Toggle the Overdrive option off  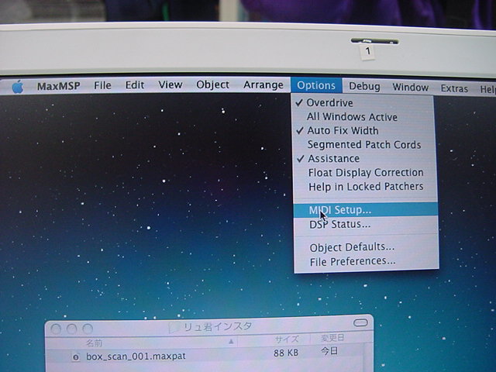pyautogui.click(x=363, y=103)
